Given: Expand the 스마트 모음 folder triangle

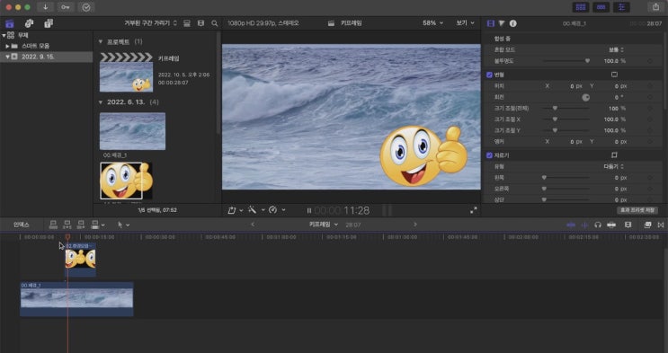Looking at the screenshot, I should 7,46.
